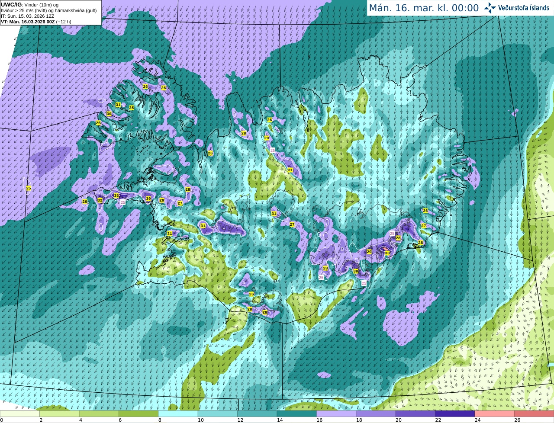Click the UWC/IG Vindur (10m) title line
Viewport: 554px width, 423px height.
tap(30, 5)
